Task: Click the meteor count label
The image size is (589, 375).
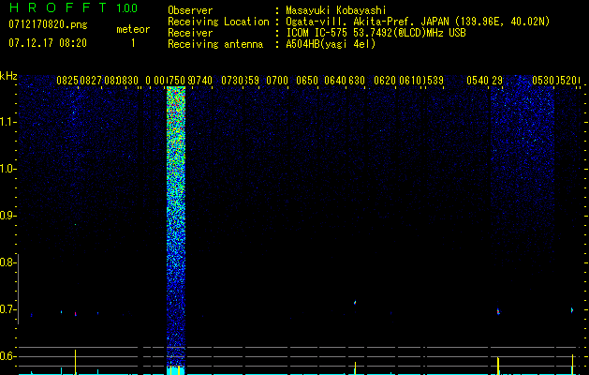Action: 133,29
